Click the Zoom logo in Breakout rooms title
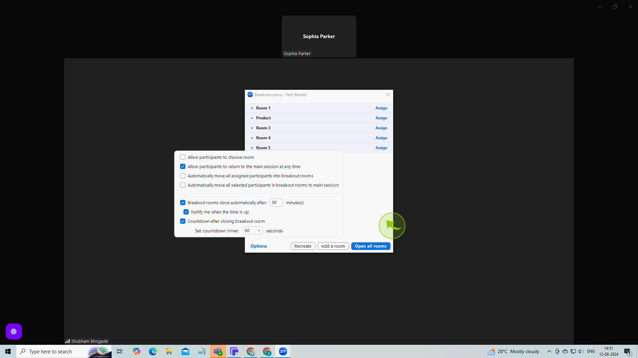The height and width of the screenshot is (358, 638). (x=250, y=94)
